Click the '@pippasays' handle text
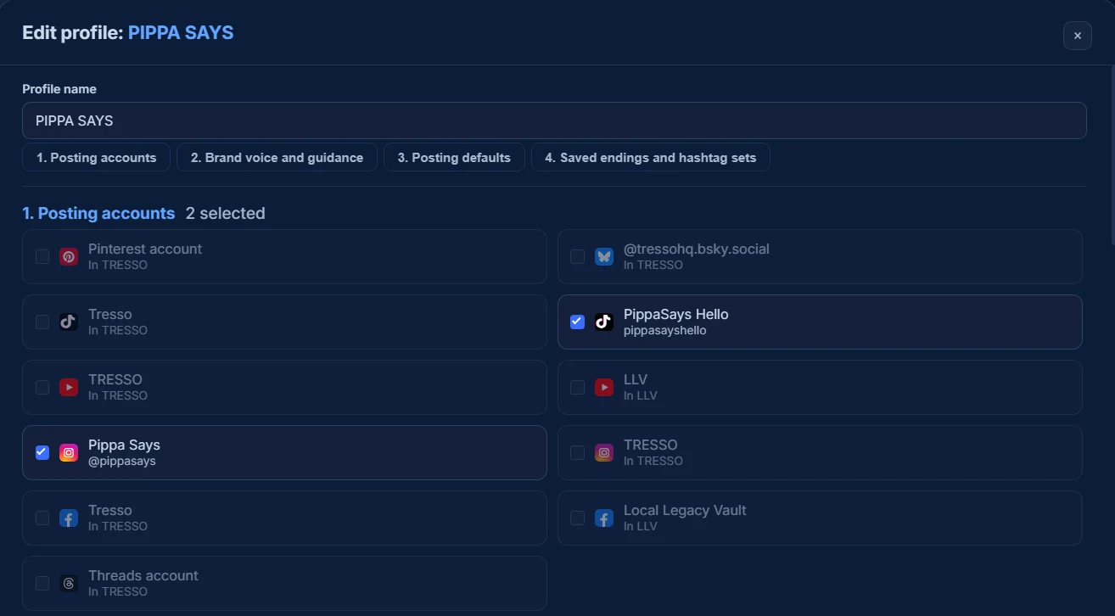This screenshot has height=616, width=1115. (x=122, y=461)
